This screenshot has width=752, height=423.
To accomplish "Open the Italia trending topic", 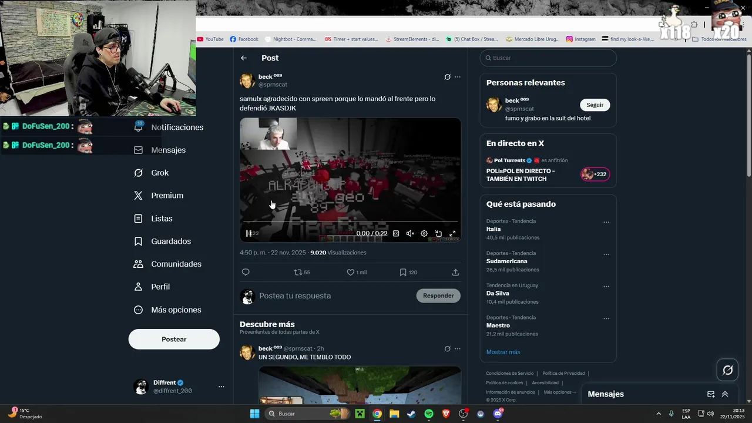I will coord(493,229).
